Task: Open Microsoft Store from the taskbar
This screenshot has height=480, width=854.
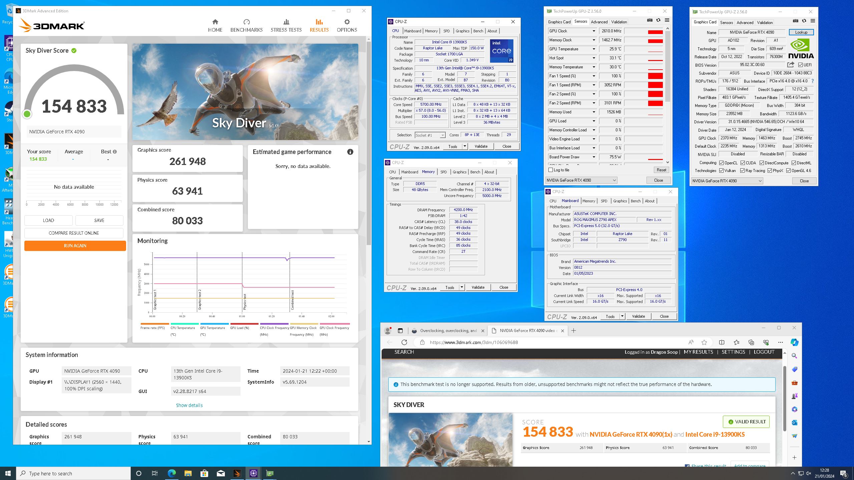Action: coord(204,473)
